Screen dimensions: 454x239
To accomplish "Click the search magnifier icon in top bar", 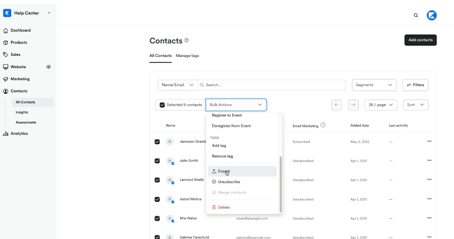I will click(416, 15).
